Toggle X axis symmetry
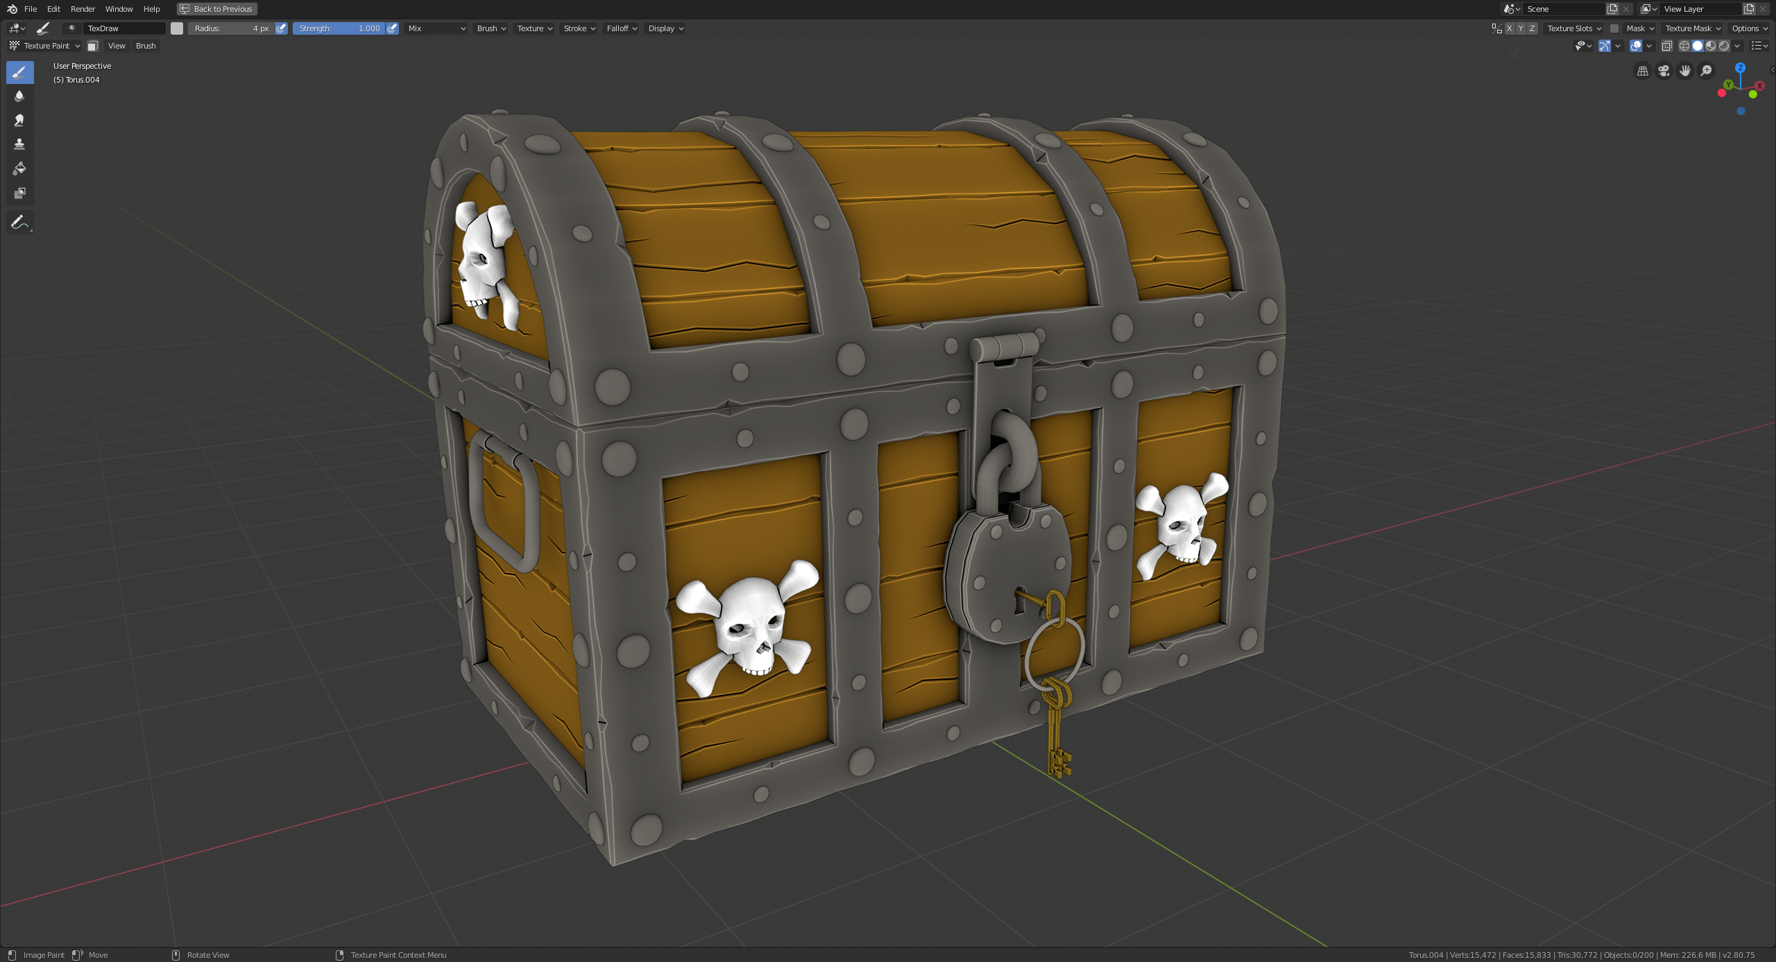1776x962 pixels. coord(1510,28)
